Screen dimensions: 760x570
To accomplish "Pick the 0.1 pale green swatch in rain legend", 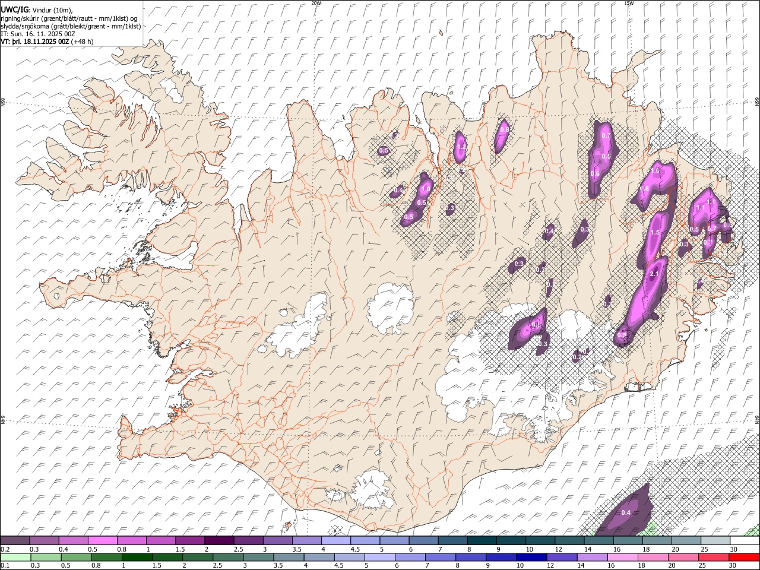I will 15,557.
